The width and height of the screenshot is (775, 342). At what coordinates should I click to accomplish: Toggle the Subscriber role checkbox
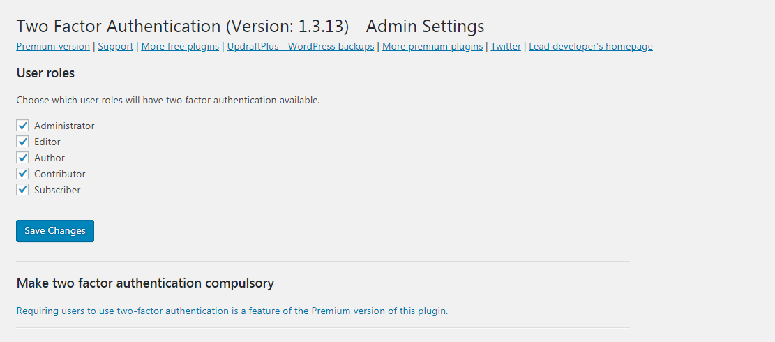pos(22,190)
